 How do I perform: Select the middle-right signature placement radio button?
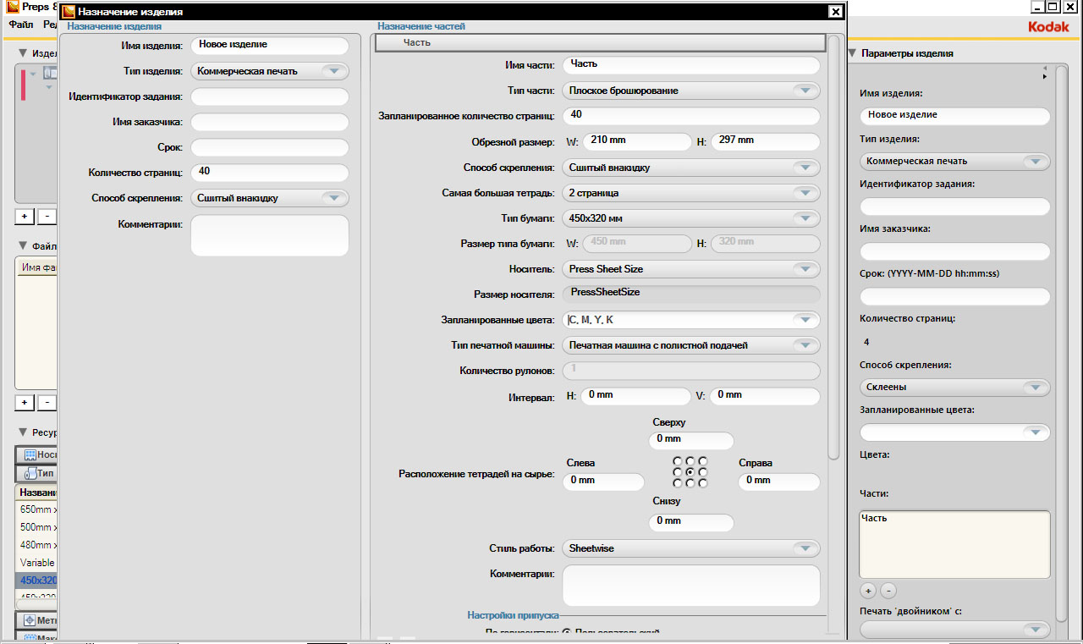[702, 472]
